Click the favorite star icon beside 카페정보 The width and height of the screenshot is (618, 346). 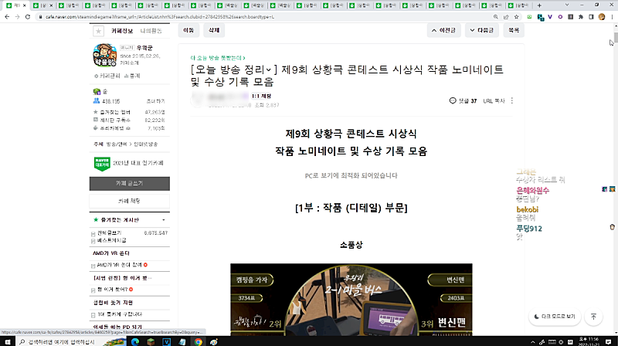click(97, 32)
